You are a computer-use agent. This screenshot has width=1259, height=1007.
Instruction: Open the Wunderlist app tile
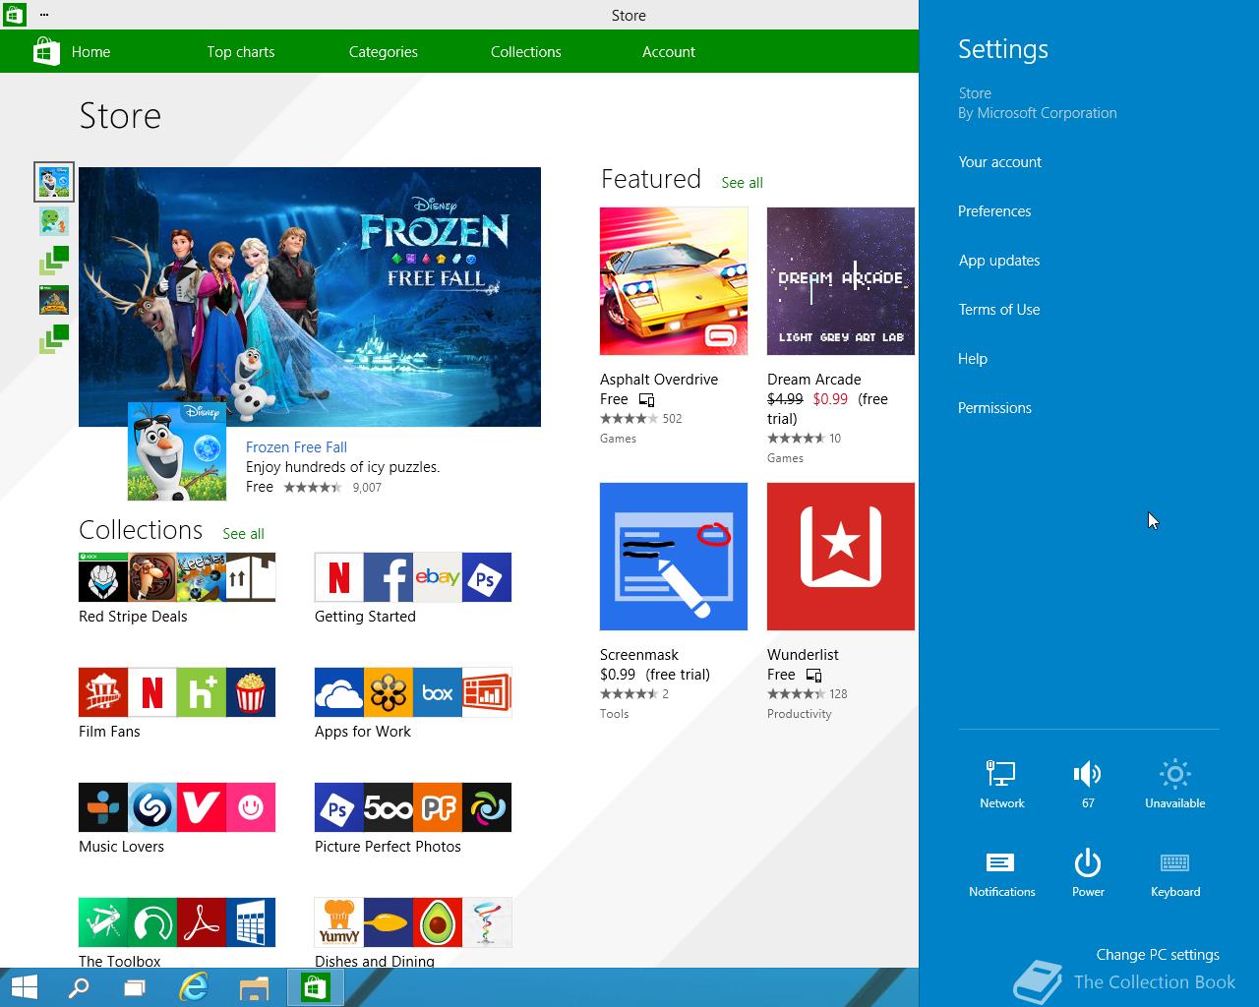coord(841,557)
